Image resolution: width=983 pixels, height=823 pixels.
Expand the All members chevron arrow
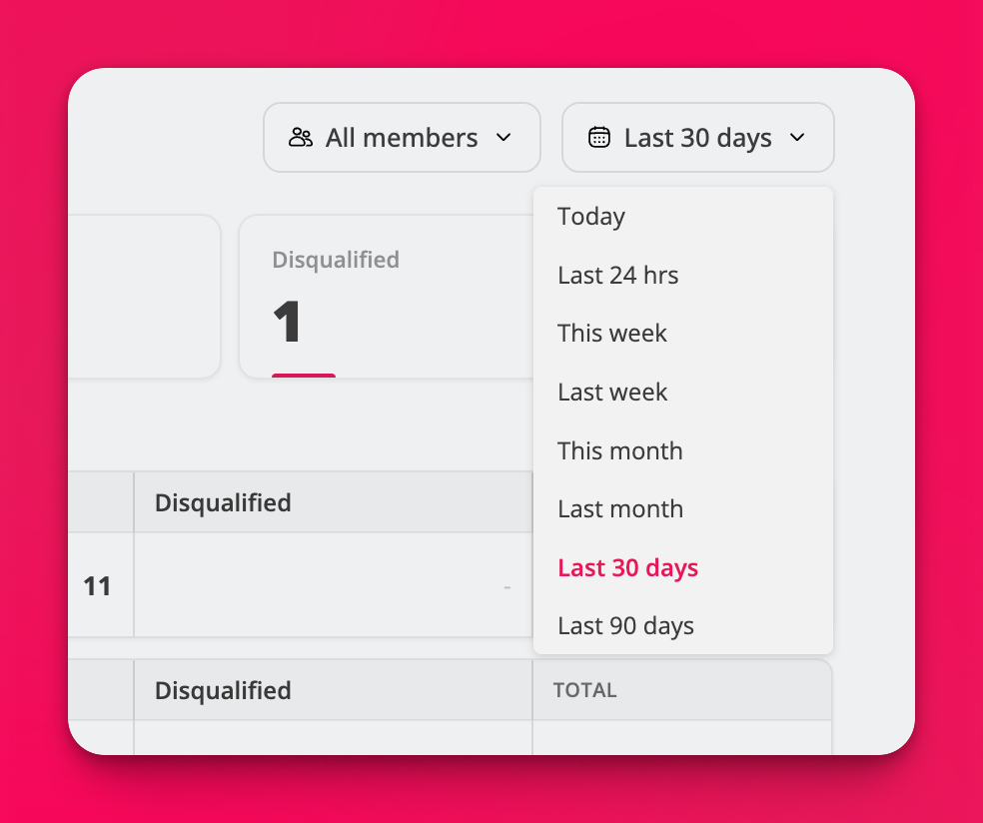point(503,138)
